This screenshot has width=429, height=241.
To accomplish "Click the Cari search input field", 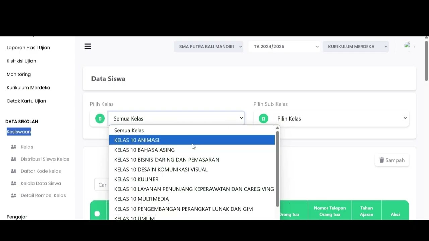I will point(102,185).
